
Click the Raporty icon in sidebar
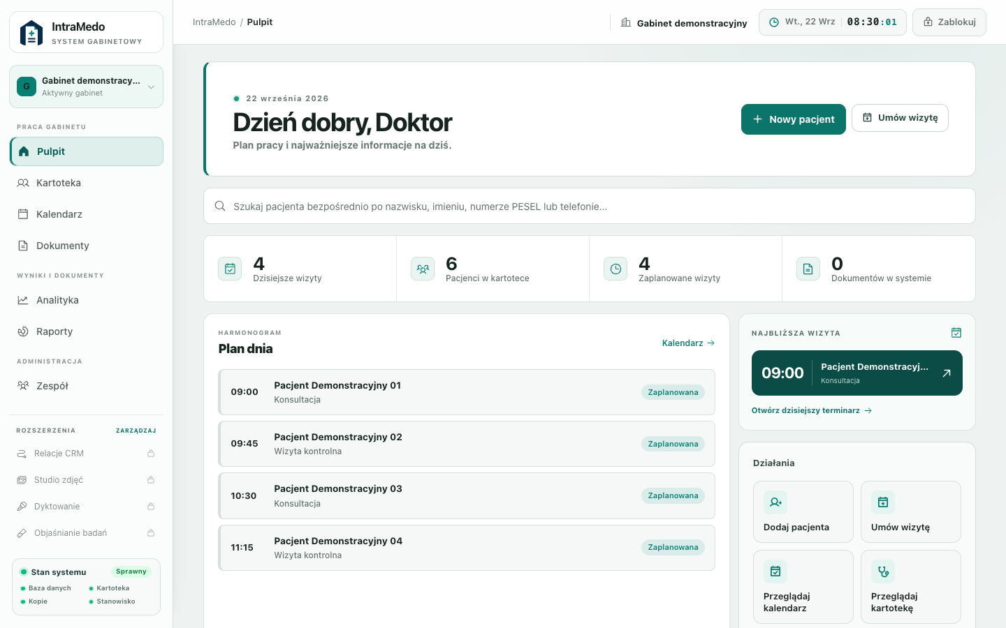coord(23,331)
